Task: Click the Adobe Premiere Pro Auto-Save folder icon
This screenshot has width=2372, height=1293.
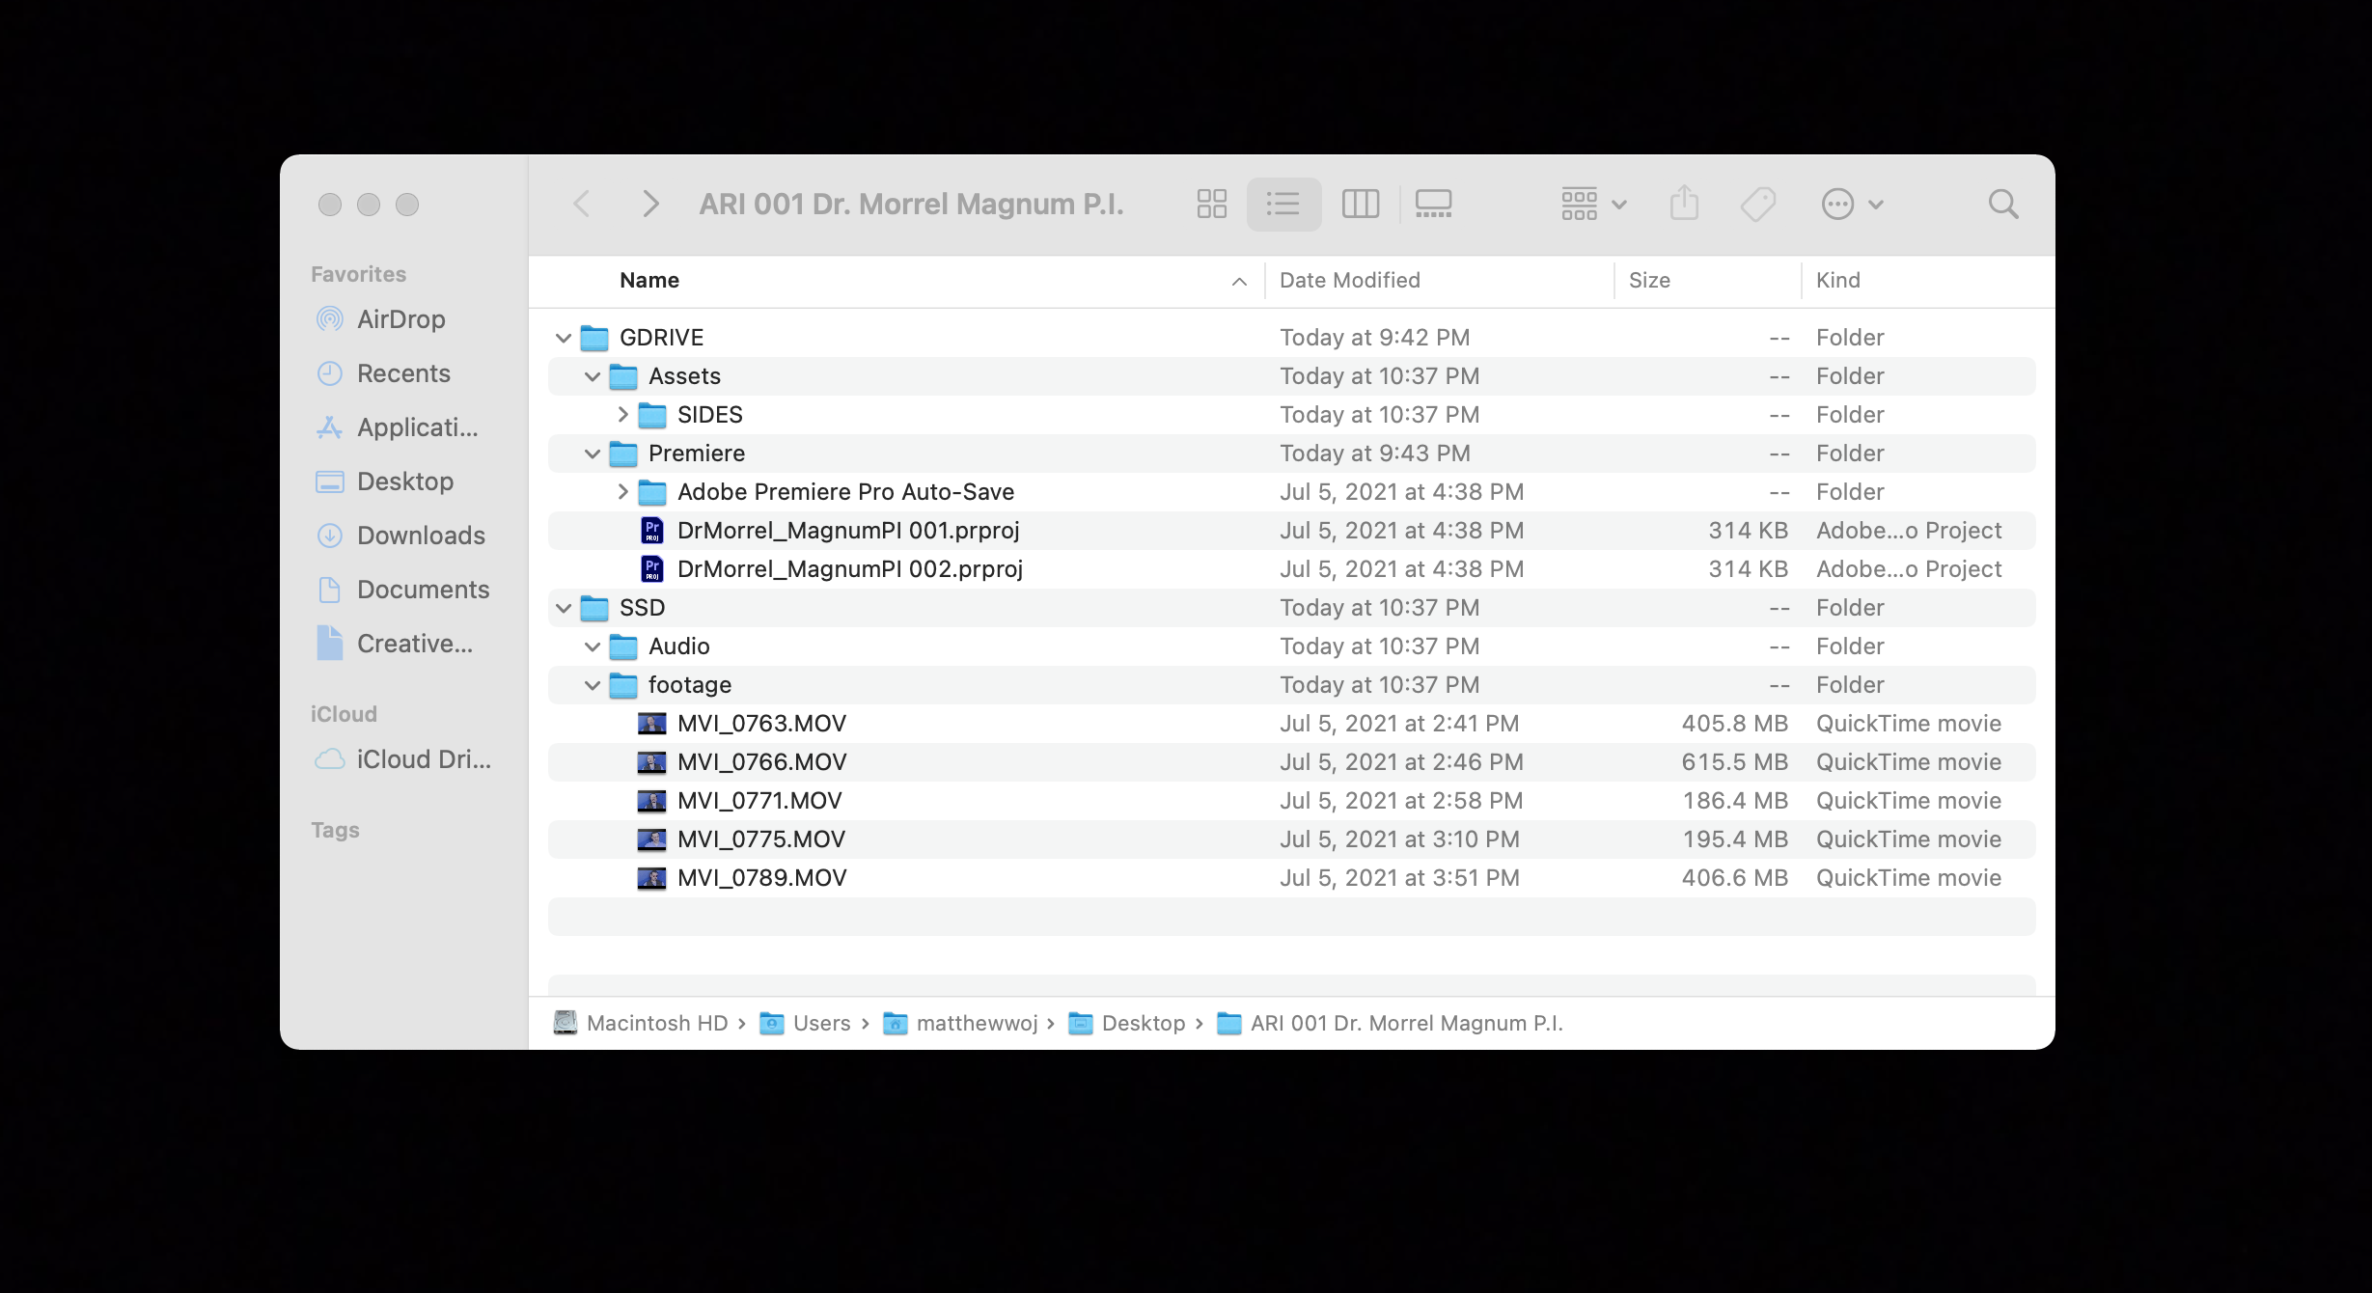Action: click(x=652, y=492)
